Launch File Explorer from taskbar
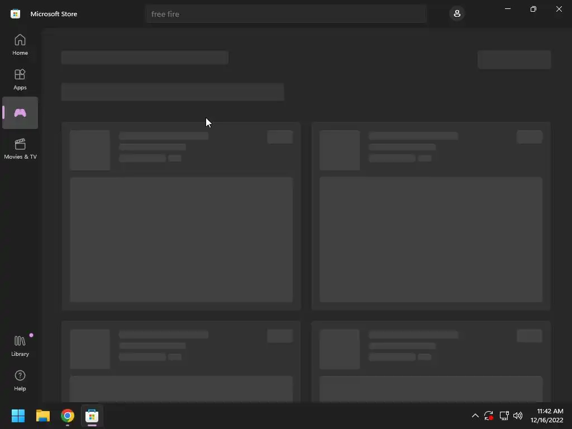572x429 pixels. 42,416
